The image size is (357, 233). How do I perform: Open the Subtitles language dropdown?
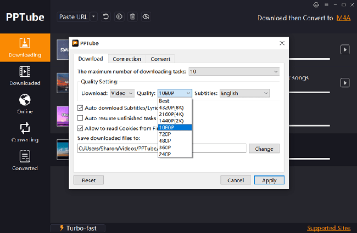pyautogui.click(x=244, y=93)
